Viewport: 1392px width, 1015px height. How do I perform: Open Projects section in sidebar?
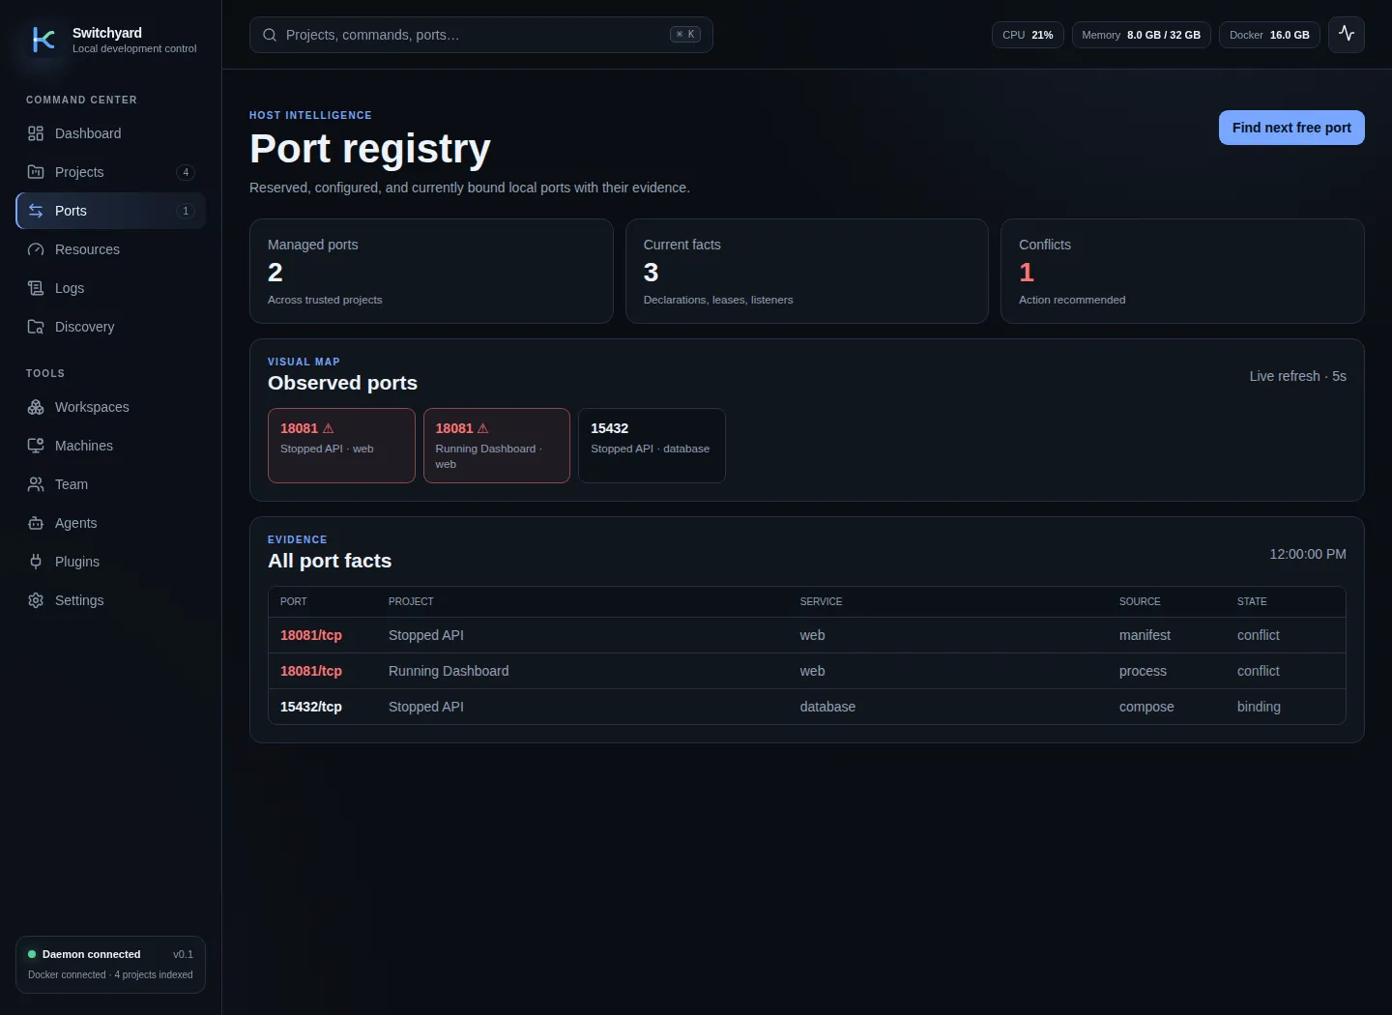pos(111,172)
